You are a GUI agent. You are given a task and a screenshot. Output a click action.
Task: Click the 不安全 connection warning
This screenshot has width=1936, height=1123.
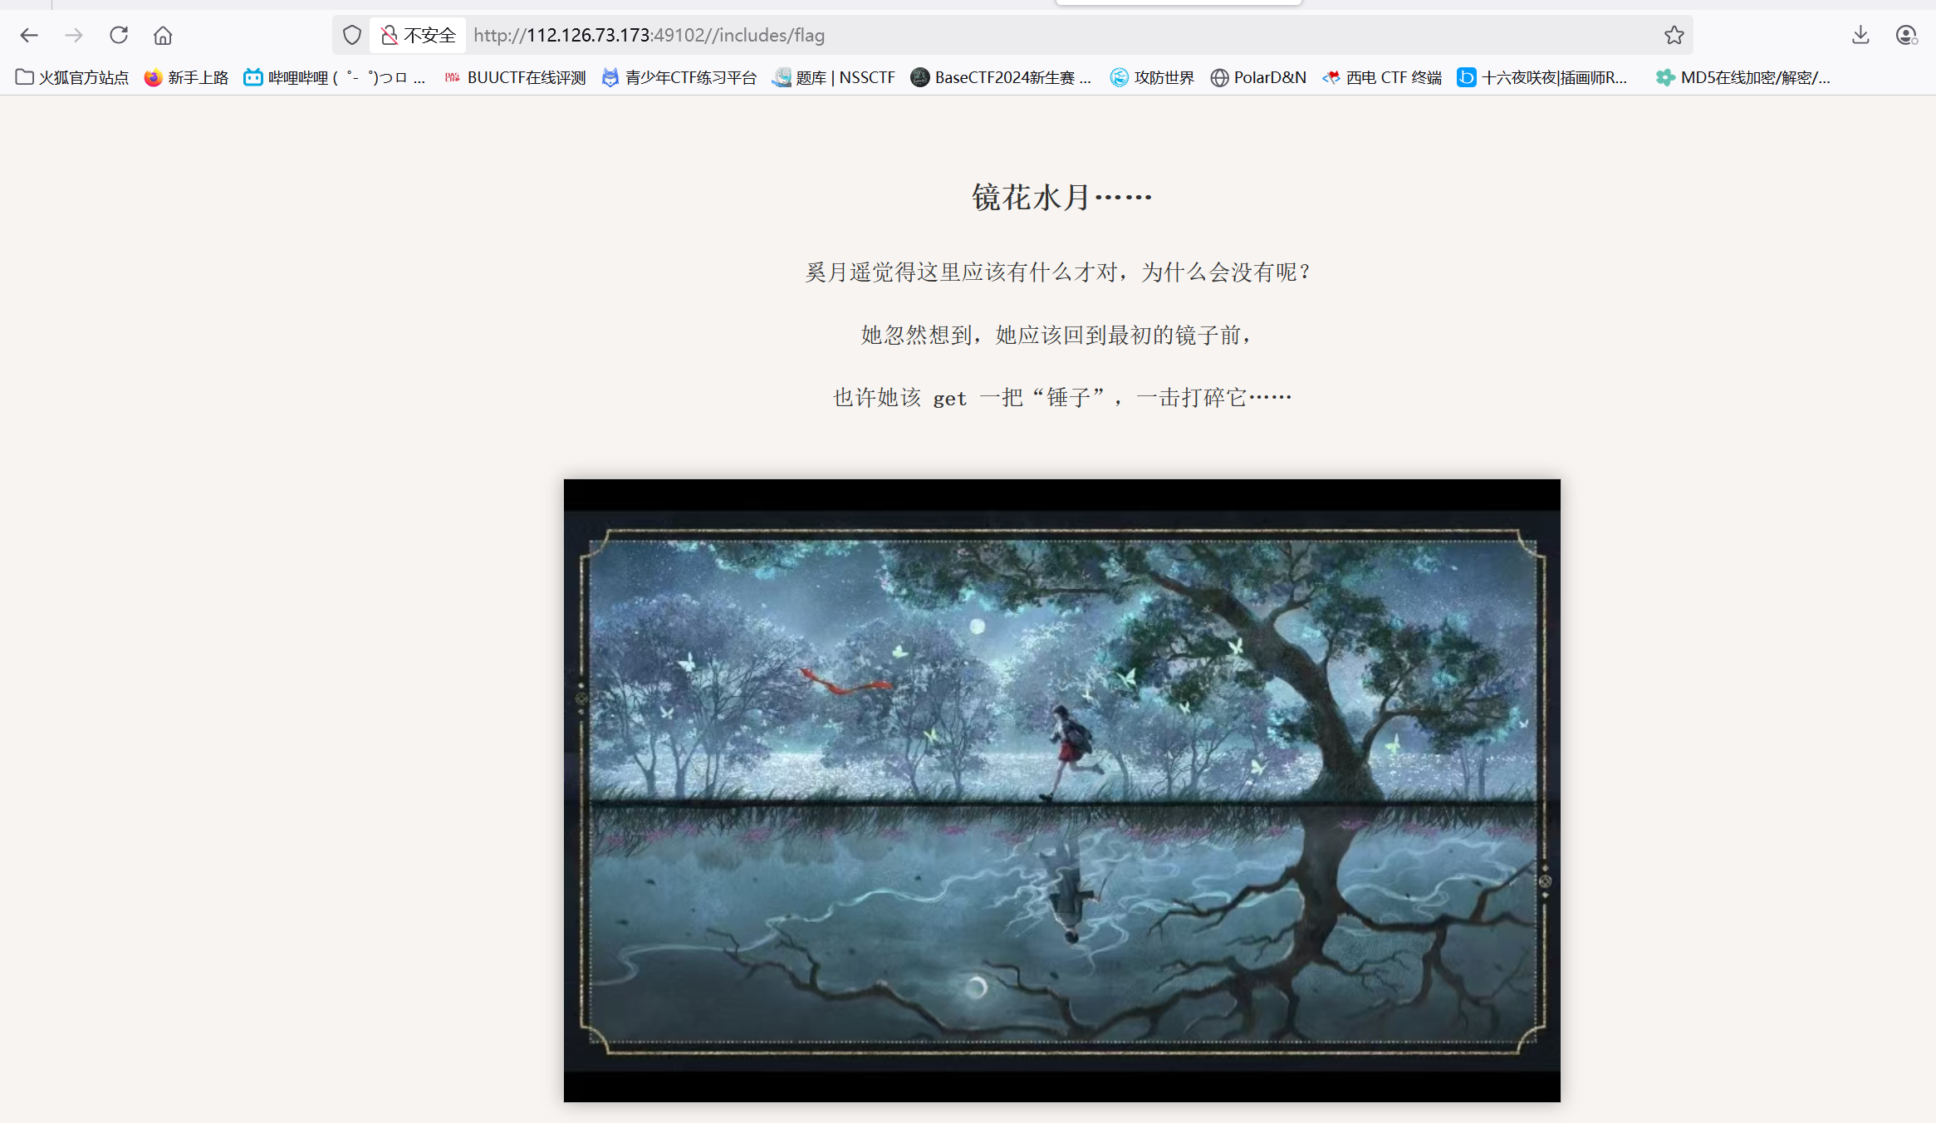419,35
